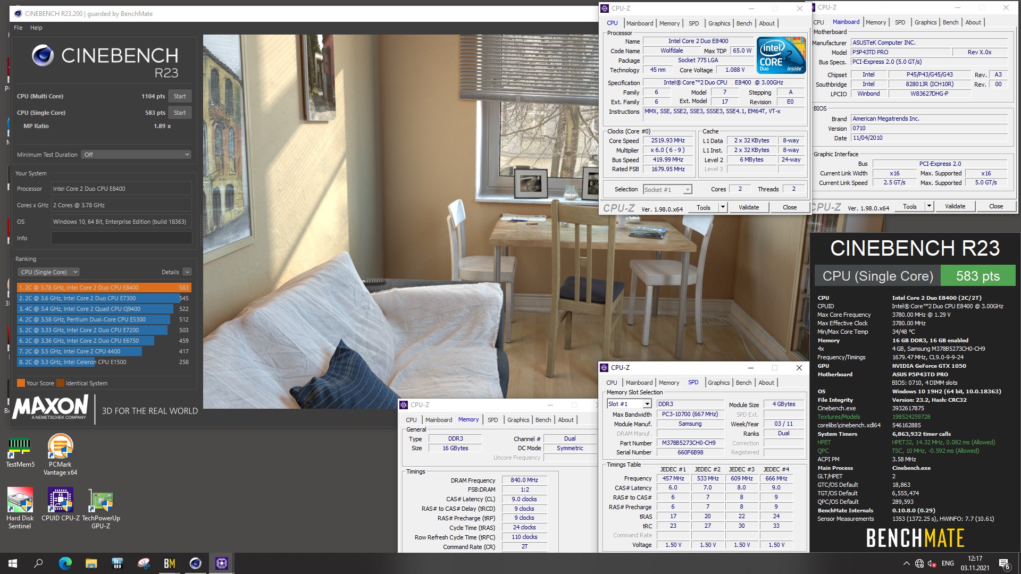
Task: Click taskbar clock showing 12:17
Action: click(975, 563)
